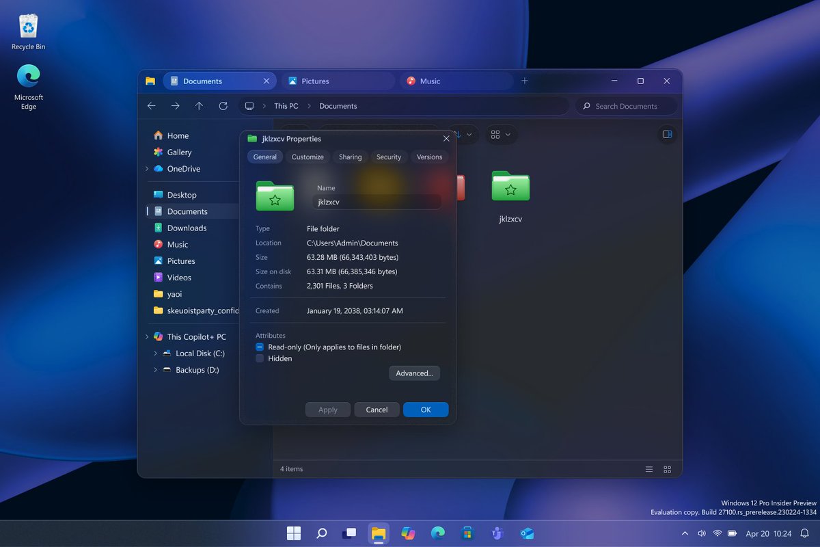
Task: Open Microsoft Edge from the taskbar
Action: [x=438, y=533]
